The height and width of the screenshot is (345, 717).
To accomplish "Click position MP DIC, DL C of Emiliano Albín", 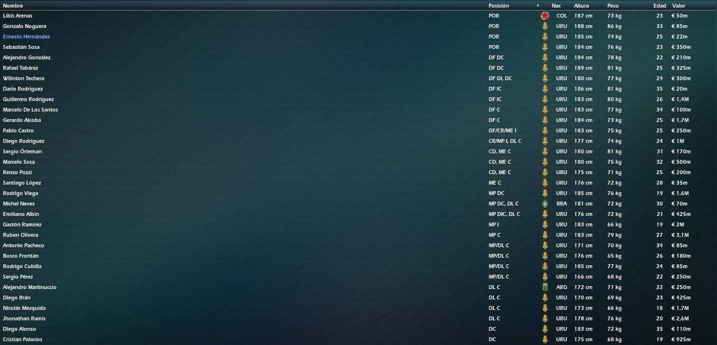I will 504,214.
